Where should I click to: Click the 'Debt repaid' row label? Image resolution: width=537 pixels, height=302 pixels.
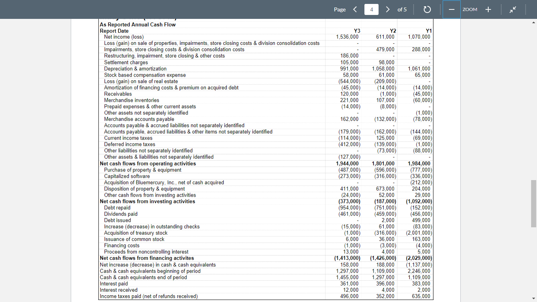point(117,208)
